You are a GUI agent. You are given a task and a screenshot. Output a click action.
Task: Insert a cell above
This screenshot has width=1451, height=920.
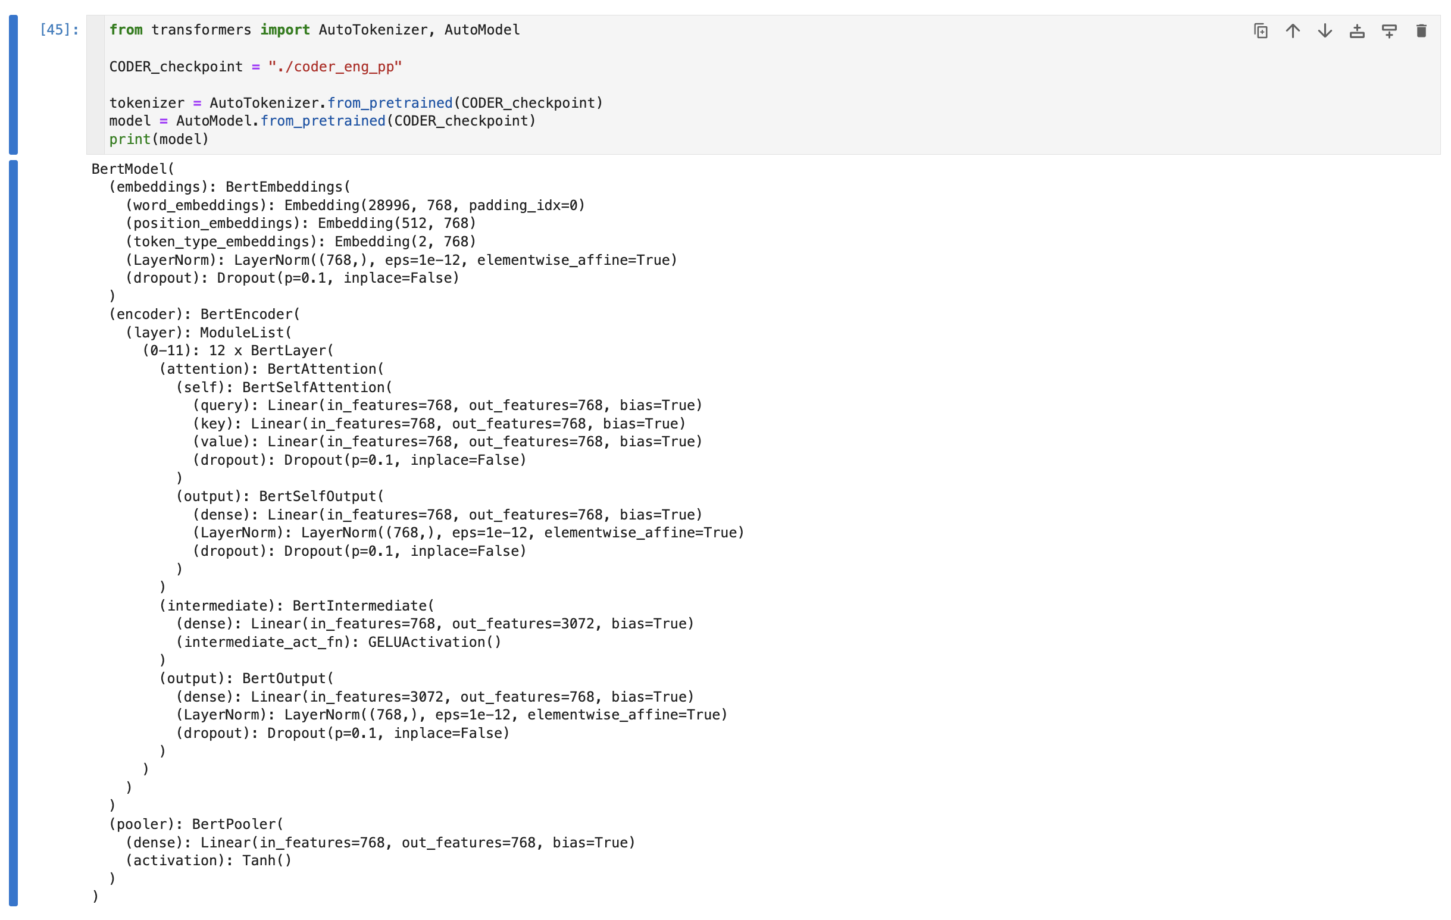click(x=1357, y=31)
